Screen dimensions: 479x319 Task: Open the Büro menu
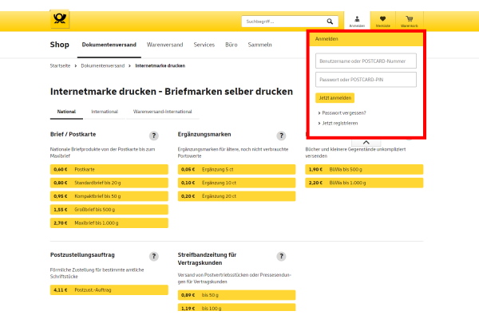(232, 45)
